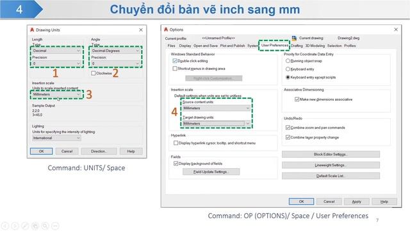The image size is (410, 231).
Task: Switch to Plot and Publish tab
Action: pyautogui.click(x=233, y=46)
